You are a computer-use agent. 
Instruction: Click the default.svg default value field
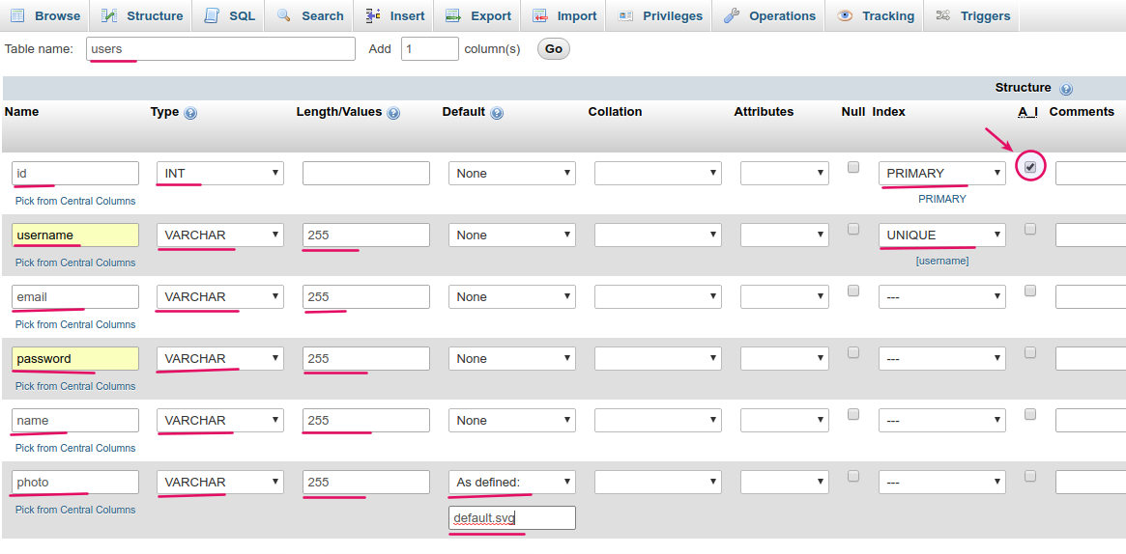click(512, 518)
